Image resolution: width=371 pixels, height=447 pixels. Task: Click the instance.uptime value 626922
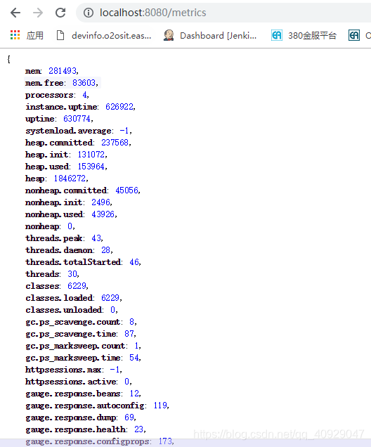tap(119, 107)
